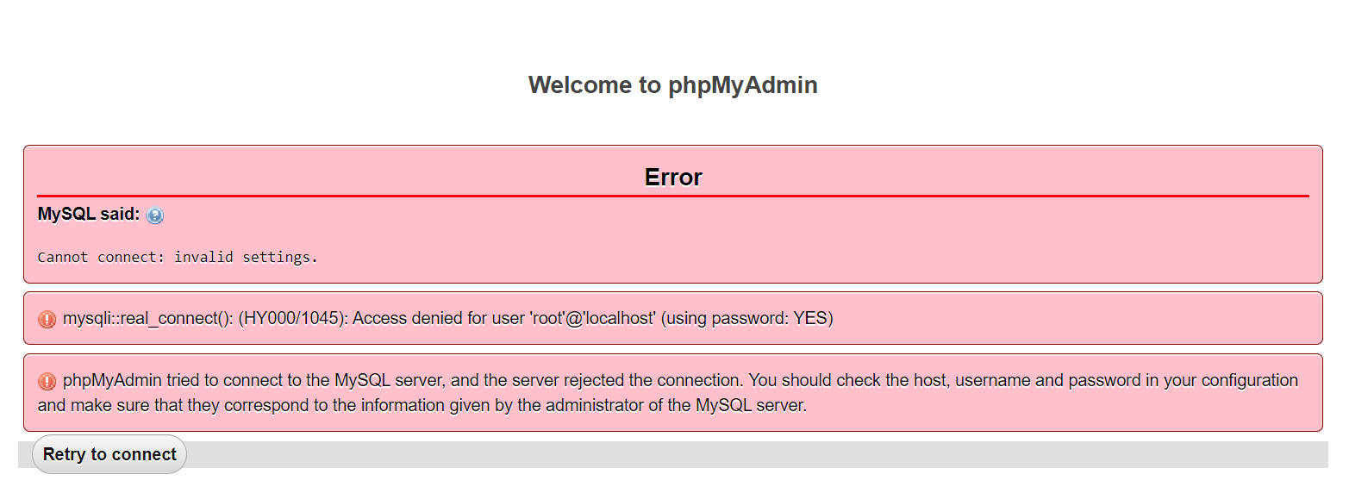Click error icon beside phpMyAdmin tried message
This screenshot has width=1349, height=493.
[47, 381]
